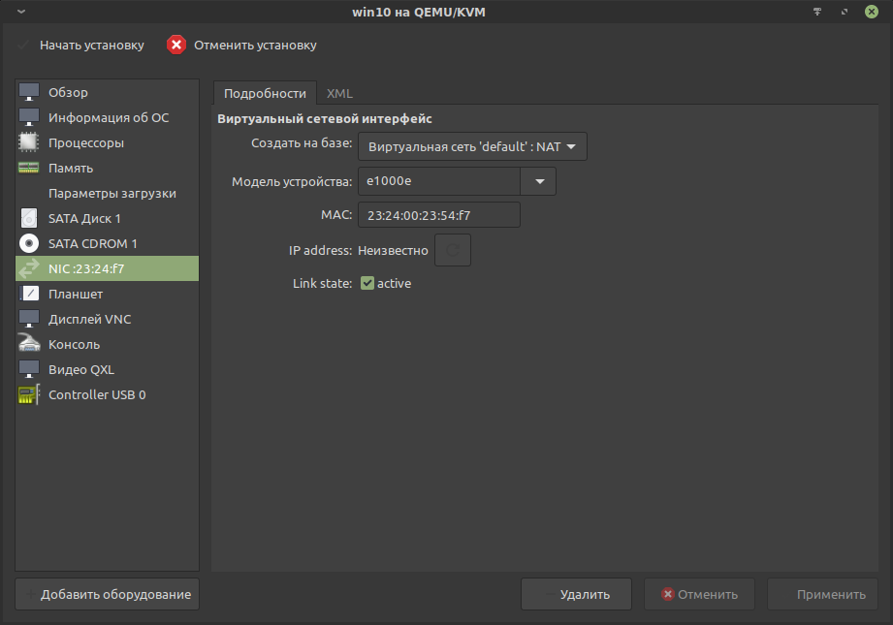Click the MAC address input field
893x625 pixels.
tap(438, 214)
